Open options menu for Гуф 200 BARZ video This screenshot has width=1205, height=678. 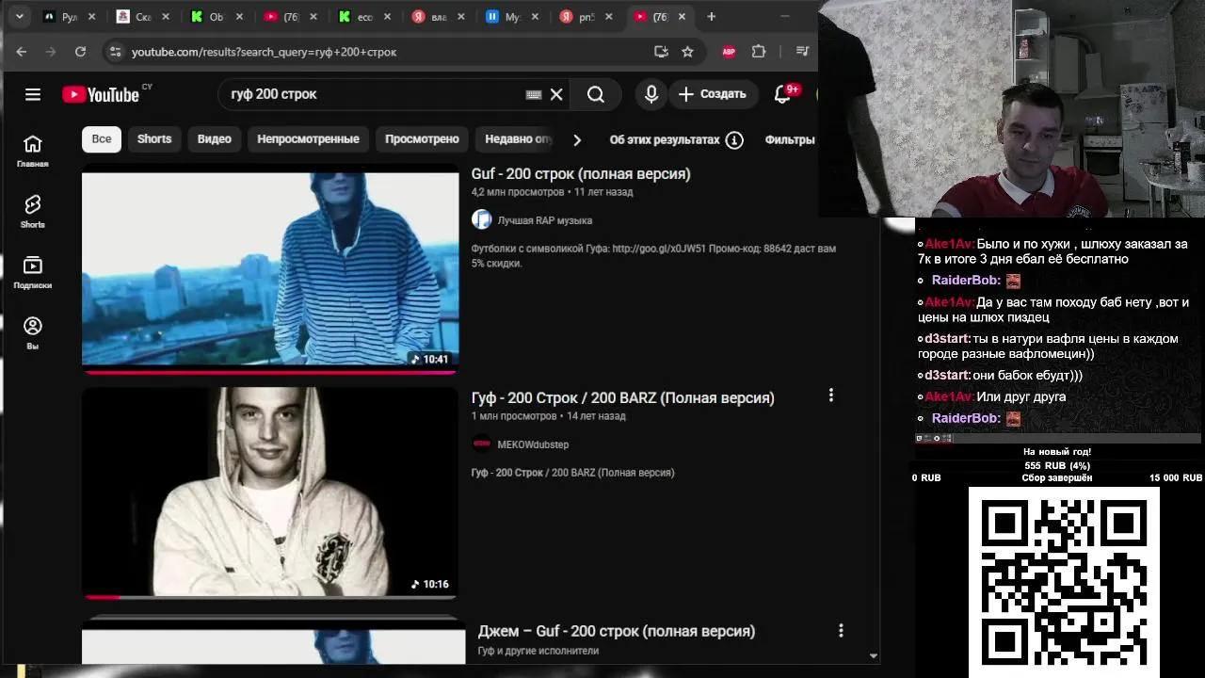[x=830, y=395]
